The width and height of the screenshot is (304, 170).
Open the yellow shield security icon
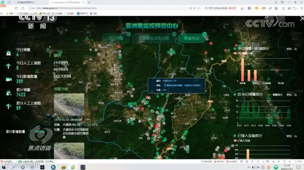(256, 8)
